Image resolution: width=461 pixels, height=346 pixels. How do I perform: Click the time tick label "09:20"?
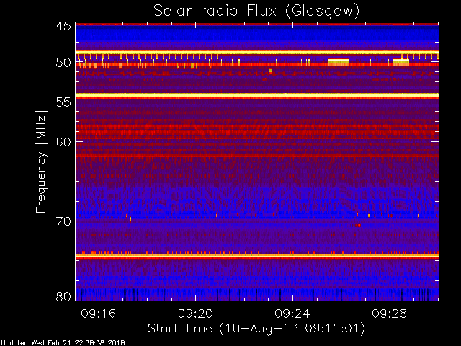[x=195, y=314]
